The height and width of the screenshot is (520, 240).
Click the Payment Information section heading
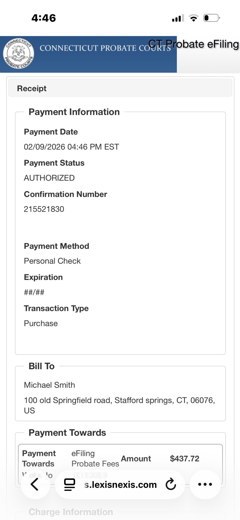tap(74, 112)
